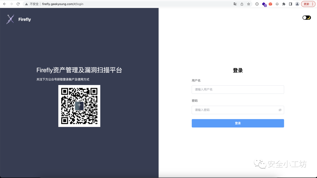
Task: Click the grey round extension icon
Action: click(x=277, y=4)
